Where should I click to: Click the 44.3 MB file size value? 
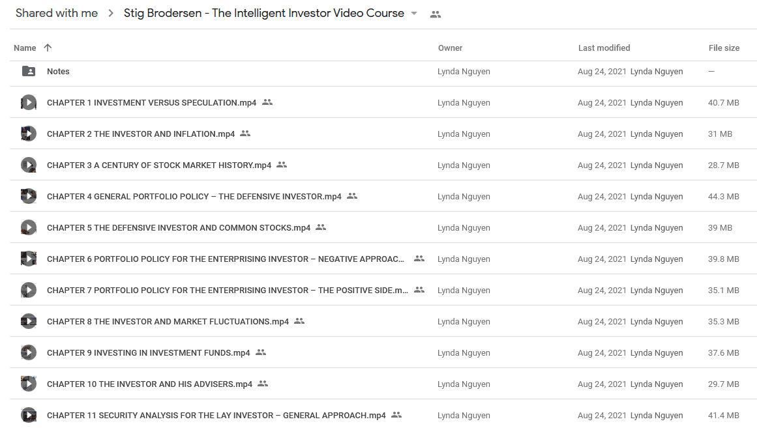tap(724, 196)
